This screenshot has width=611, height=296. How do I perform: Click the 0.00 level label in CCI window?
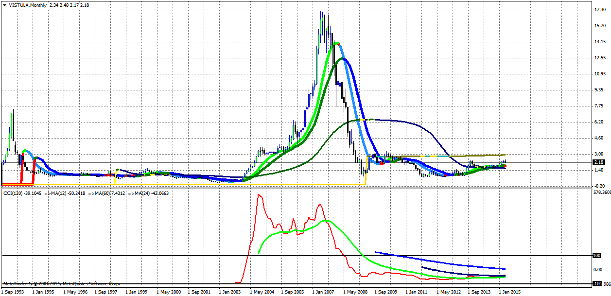[x=598, y=270]
